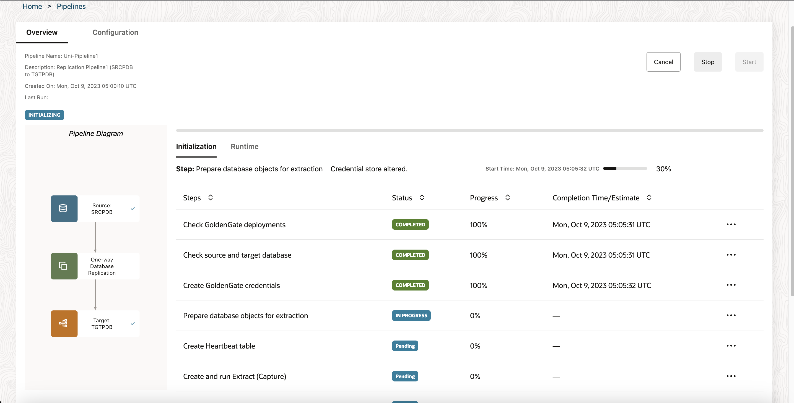Sort table by Steps column
The width and height of the screenshot is (794, 403).
211,198
